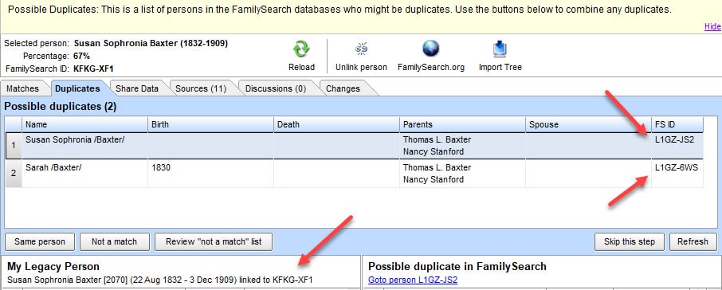The width and height of the screenshot is (722, 290).
Task: Follow the Goto person L1GZ-JS2 link
Action: tap(413, 280)
